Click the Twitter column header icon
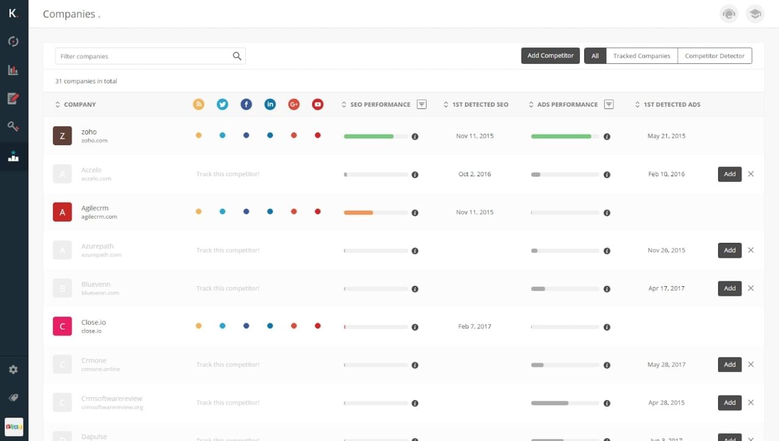This screenshot has height=441, width=779. click(x=222, y=104)
